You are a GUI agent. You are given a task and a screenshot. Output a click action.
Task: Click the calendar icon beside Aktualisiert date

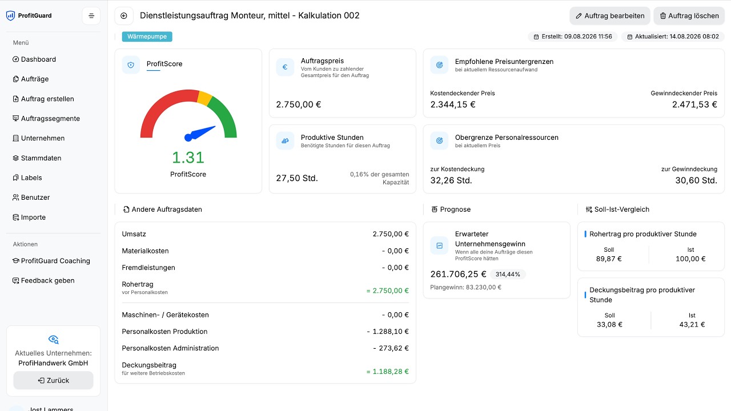[630, 37]
